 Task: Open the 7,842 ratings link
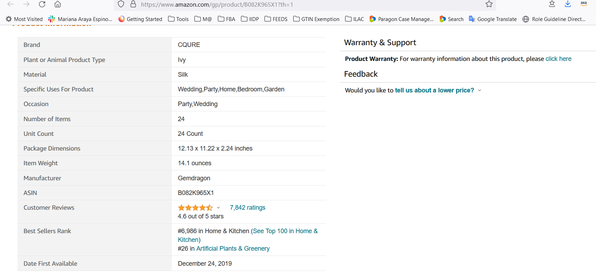pyautogui.click(x=248, y=208)
